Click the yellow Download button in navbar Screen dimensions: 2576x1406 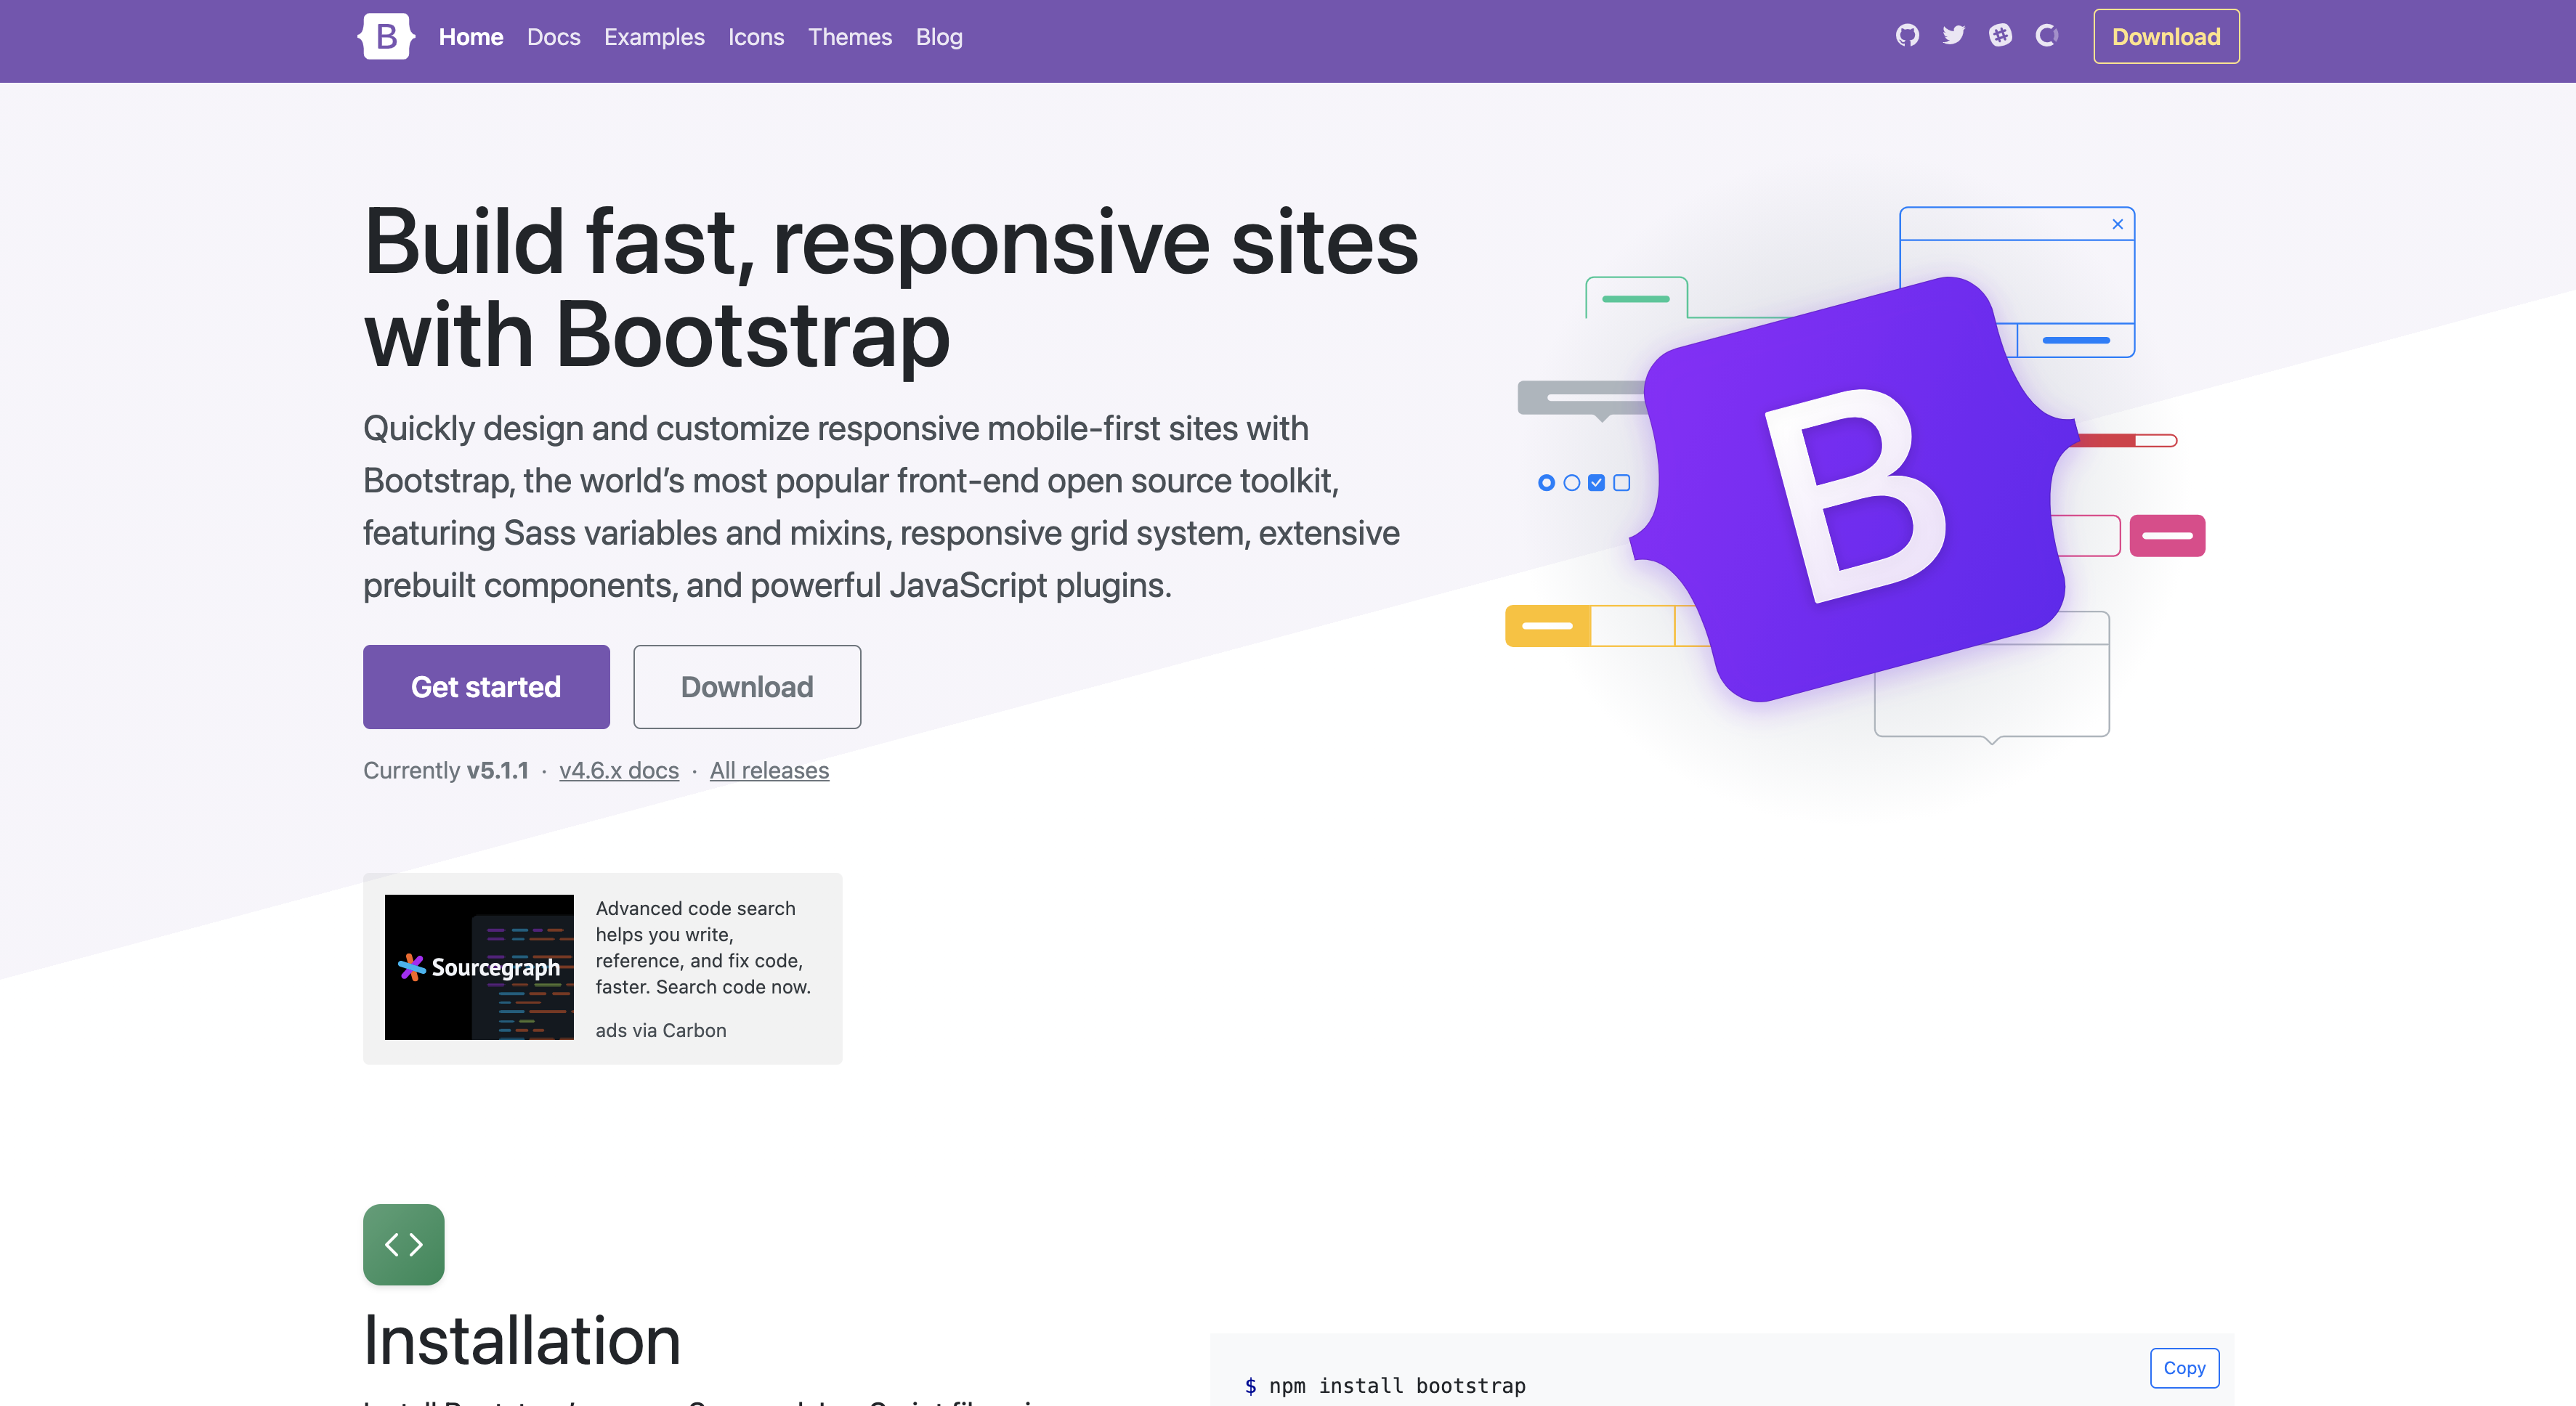click(2166, 37)
